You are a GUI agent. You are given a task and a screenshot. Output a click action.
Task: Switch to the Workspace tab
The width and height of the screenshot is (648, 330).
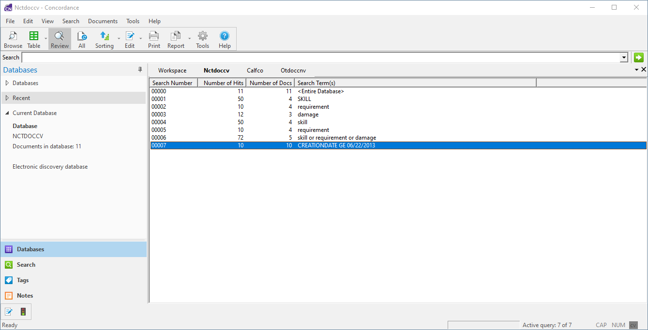pyautogui.click(x=172, y=71)
